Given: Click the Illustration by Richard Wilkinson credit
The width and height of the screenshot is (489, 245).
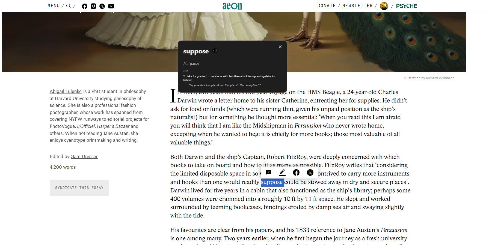Looking at the screenshot, I should (x=429, y=78).
